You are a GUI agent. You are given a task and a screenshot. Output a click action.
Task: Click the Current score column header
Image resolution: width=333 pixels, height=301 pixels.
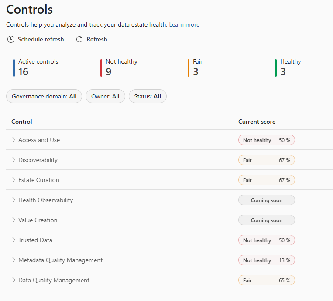[257, 122]
